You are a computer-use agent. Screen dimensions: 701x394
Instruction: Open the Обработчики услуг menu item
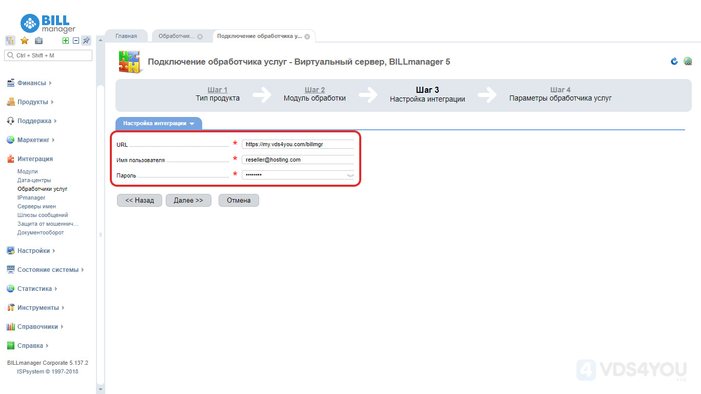coord(43,189)
